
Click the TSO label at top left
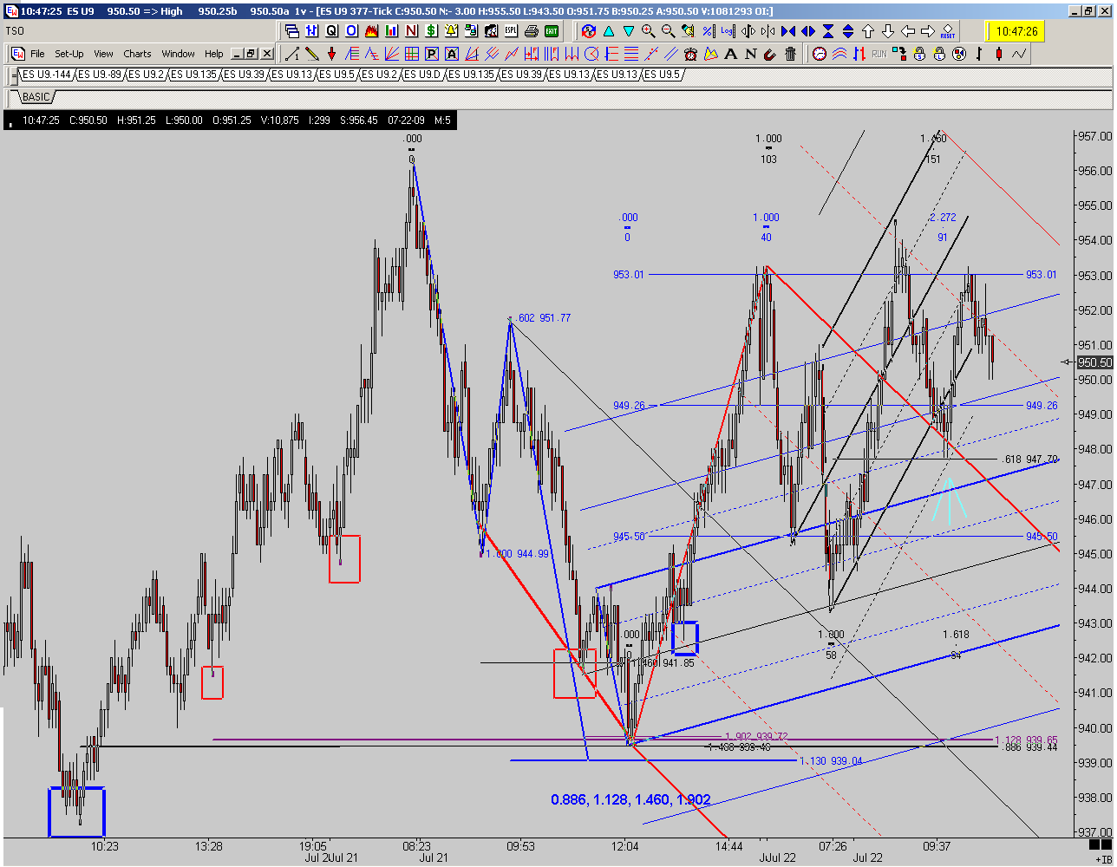pyautogui.click(x=15, y=31)
